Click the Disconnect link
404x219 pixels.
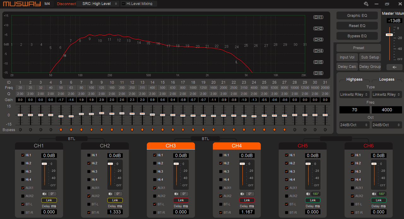point(66,4)
